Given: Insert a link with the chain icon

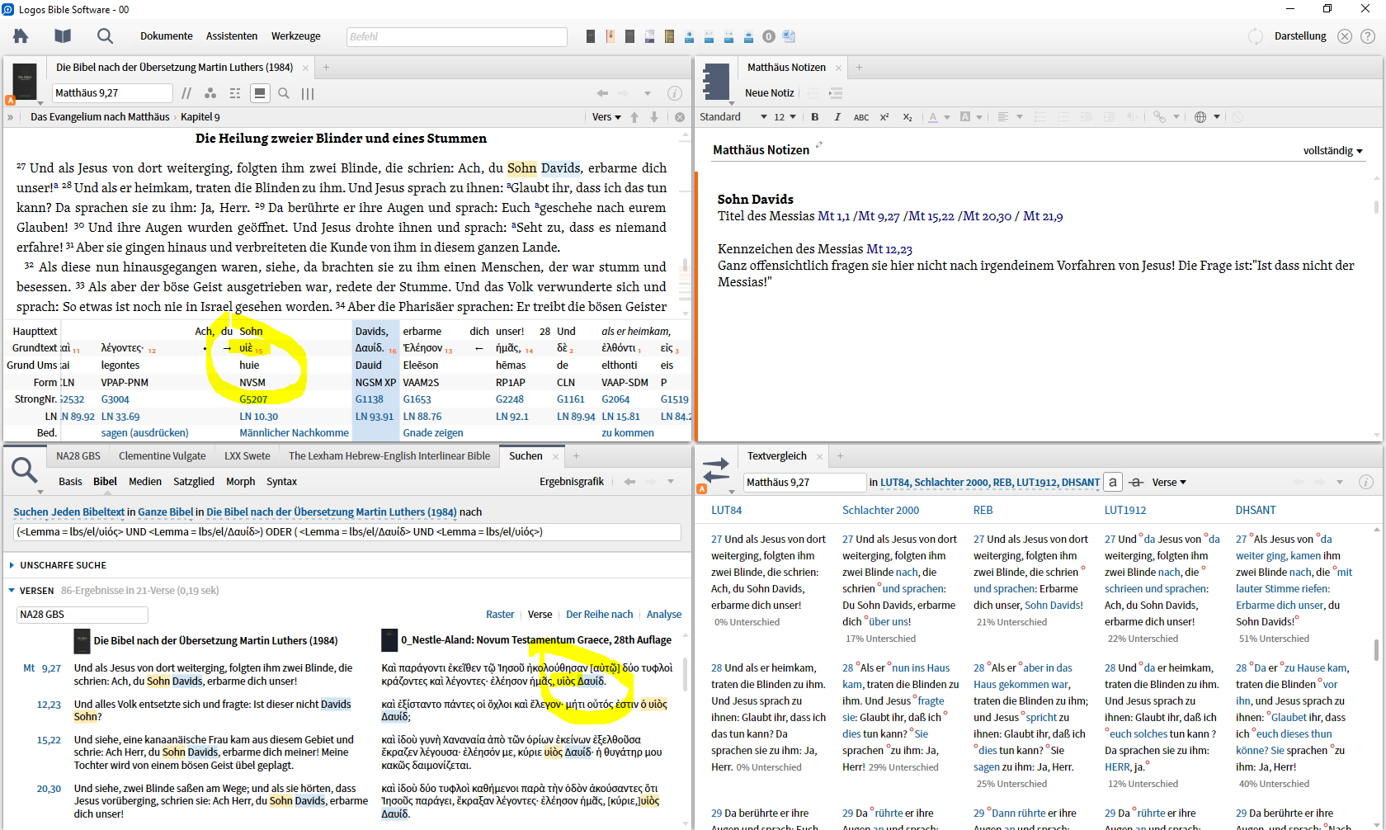Looking at the screenshot, I should click(1159, 117).
